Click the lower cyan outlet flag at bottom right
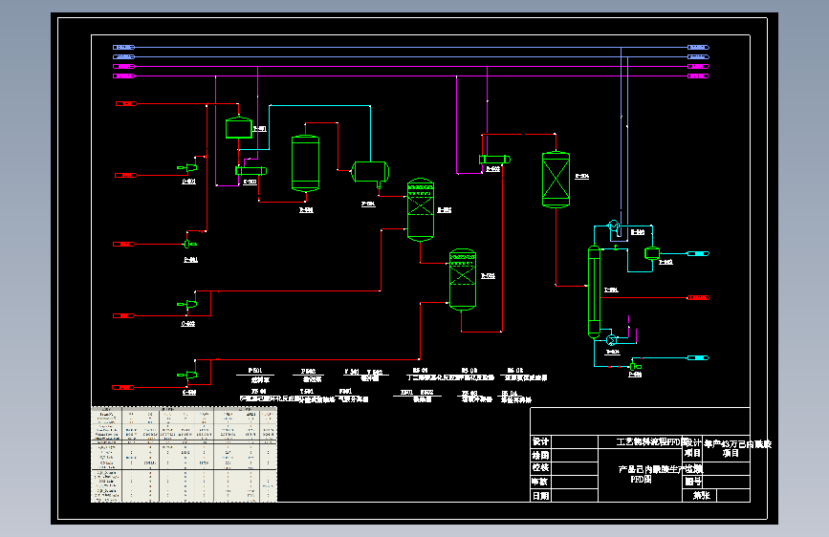Image resolution: width=829 pixels, height=537 pixels. click(x=698, y=357)
